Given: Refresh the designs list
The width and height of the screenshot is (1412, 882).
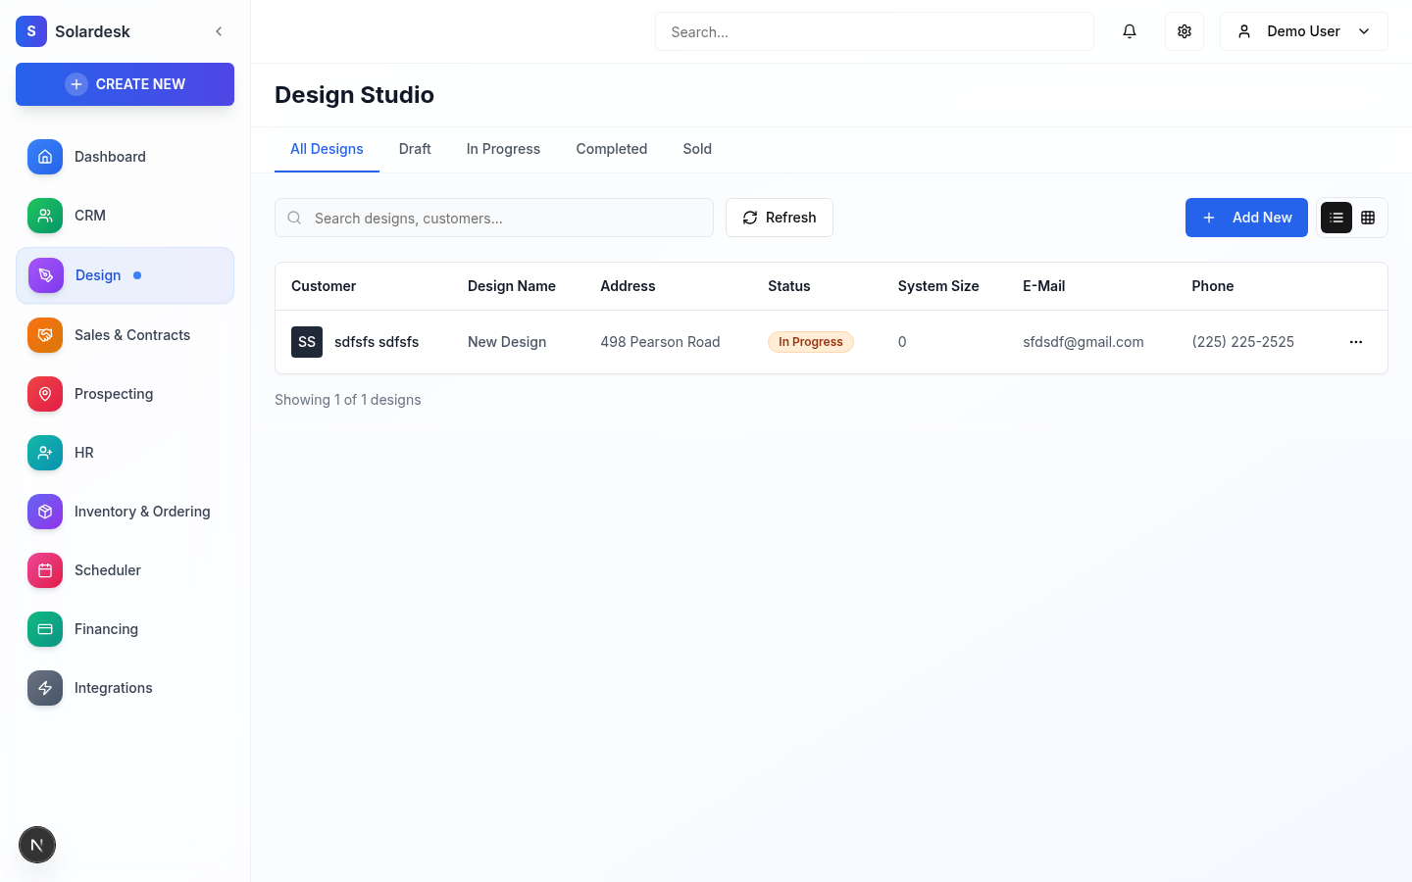Looking at the screenshot, I should tap(779, 217).
